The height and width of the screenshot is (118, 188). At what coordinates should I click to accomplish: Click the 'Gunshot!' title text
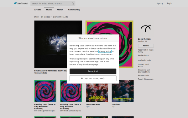(116, 104)
